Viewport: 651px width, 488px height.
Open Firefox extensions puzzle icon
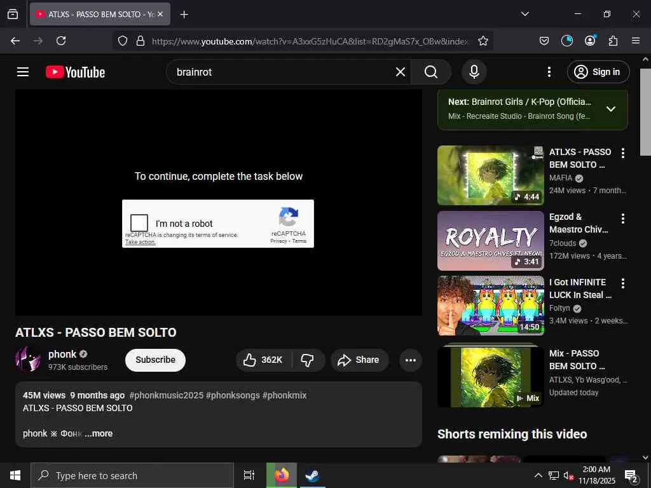tap(613, 41)
